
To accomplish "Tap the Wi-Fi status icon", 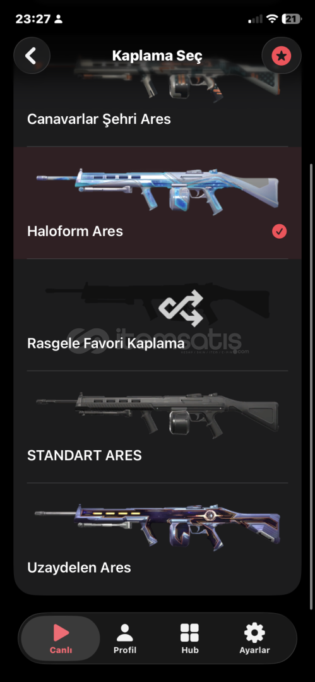I will [272, 19].
